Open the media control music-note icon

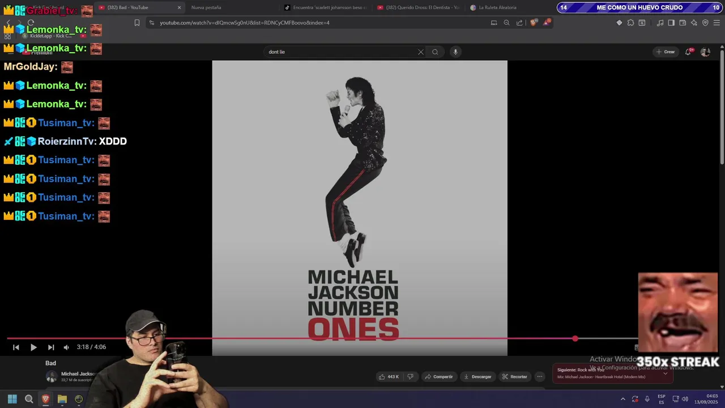[660, 23]
